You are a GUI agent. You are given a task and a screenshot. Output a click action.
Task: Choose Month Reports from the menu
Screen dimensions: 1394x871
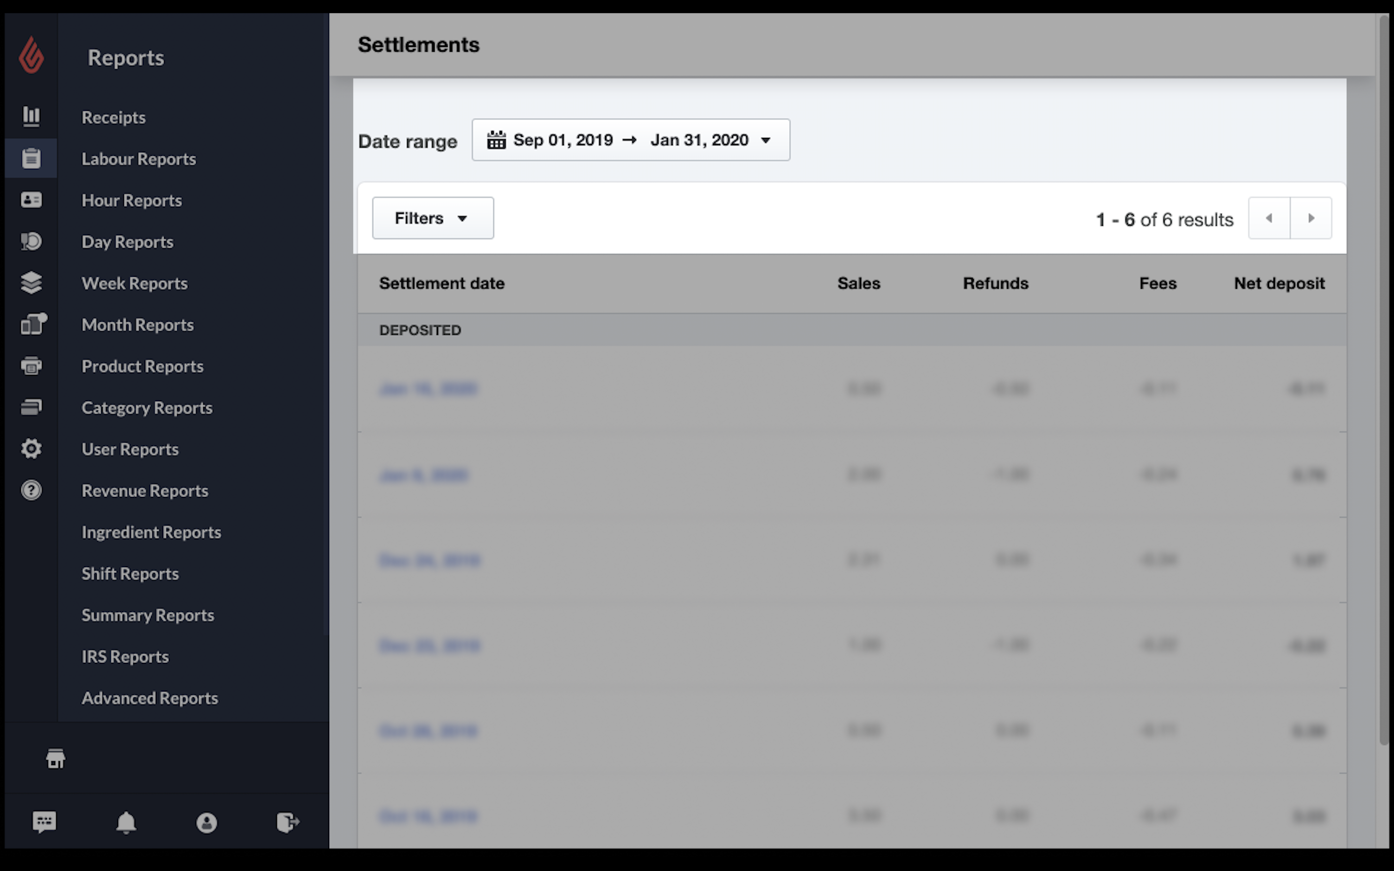[x=137, y=324]
